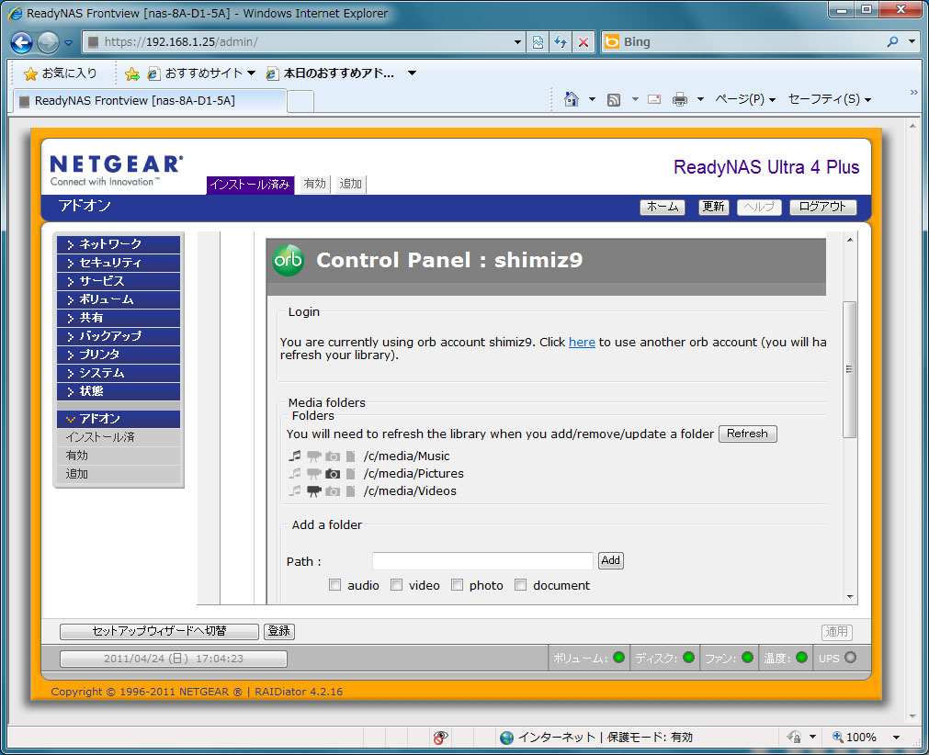The width and height of the screenshot is (929, 755).
Task: Open the セーフティ(S) dropdown menu
Action: pos(829,99)
